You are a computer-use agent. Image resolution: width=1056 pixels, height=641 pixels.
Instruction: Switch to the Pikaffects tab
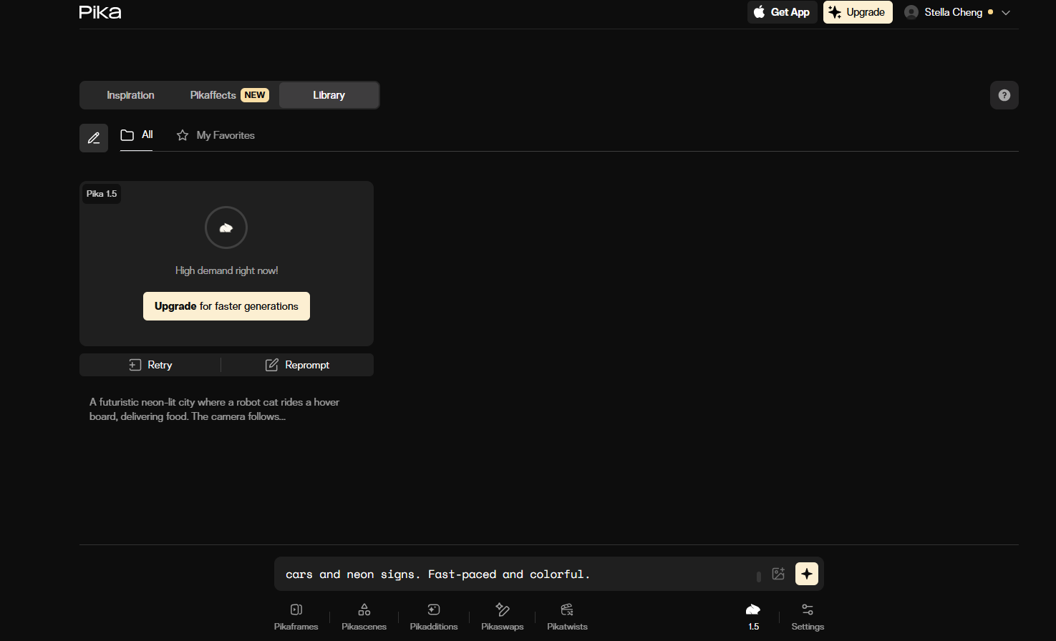pyautogui.click(x=229, y=95)
